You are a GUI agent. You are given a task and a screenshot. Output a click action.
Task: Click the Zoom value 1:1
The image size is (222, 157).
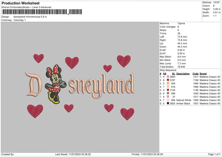(x=215, y=16)
